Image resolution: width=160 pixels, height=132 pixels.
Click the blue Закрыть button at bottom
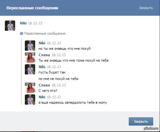[141, 121]
